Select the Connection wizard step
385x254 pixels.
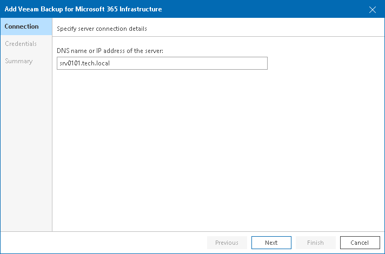26,26
